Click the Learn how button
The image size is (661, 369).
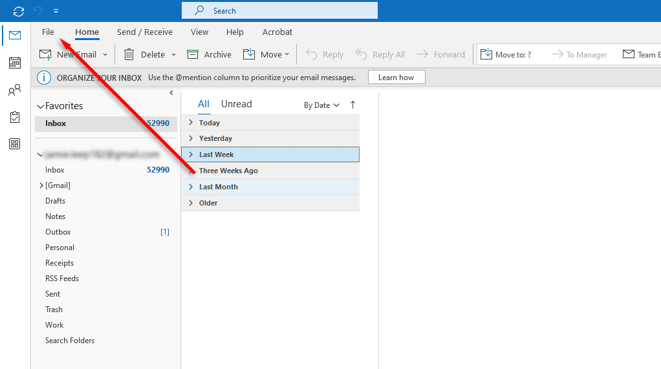(x=396, y=78)
